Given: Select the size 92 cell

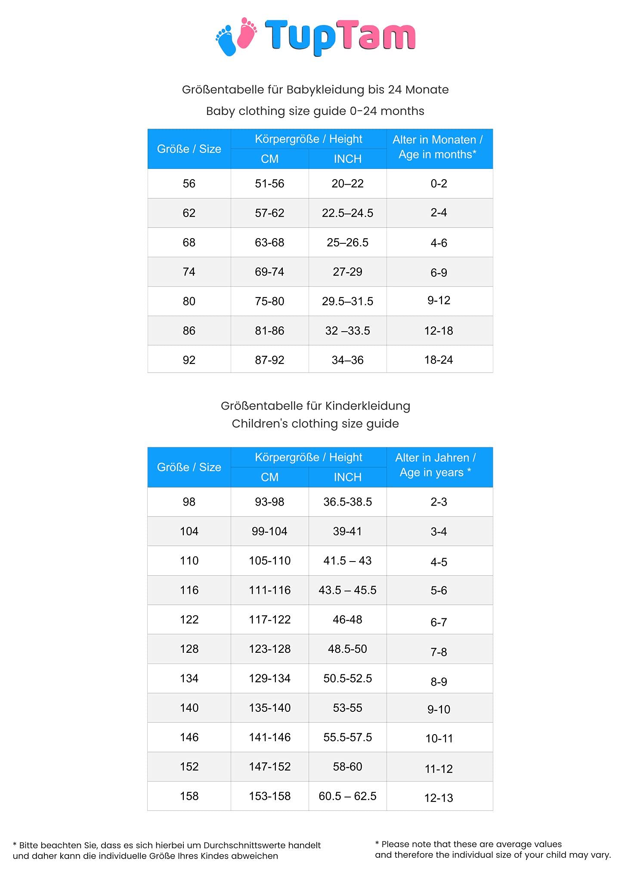Looking at the screenshot, I should pos(189,360).
